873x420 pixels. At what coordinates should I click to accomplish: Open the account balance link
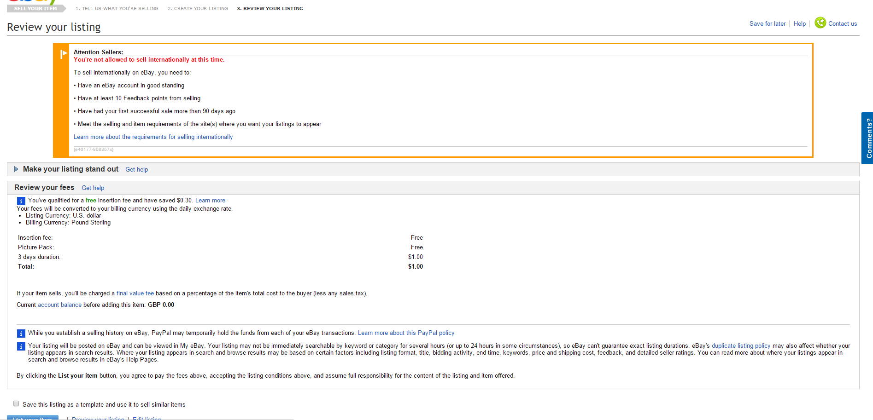(x=59, y=305)
